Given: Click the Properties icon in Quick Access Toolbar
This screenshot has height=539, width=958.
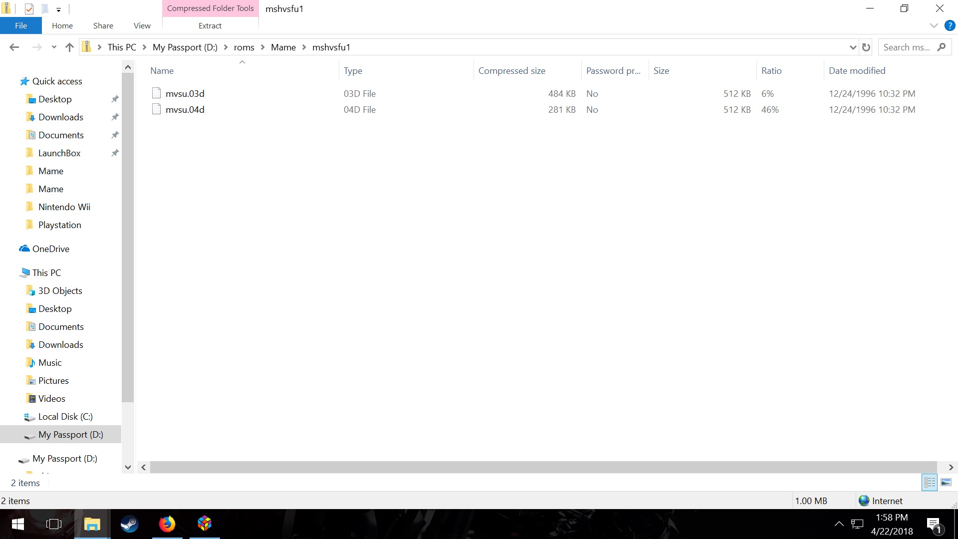Looking at the screenshot, I should coord(29,8).
